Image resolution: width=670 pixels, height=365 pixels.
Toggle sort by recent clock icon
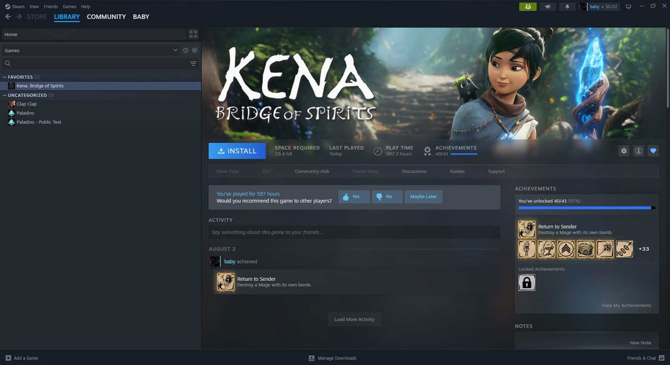185,50
